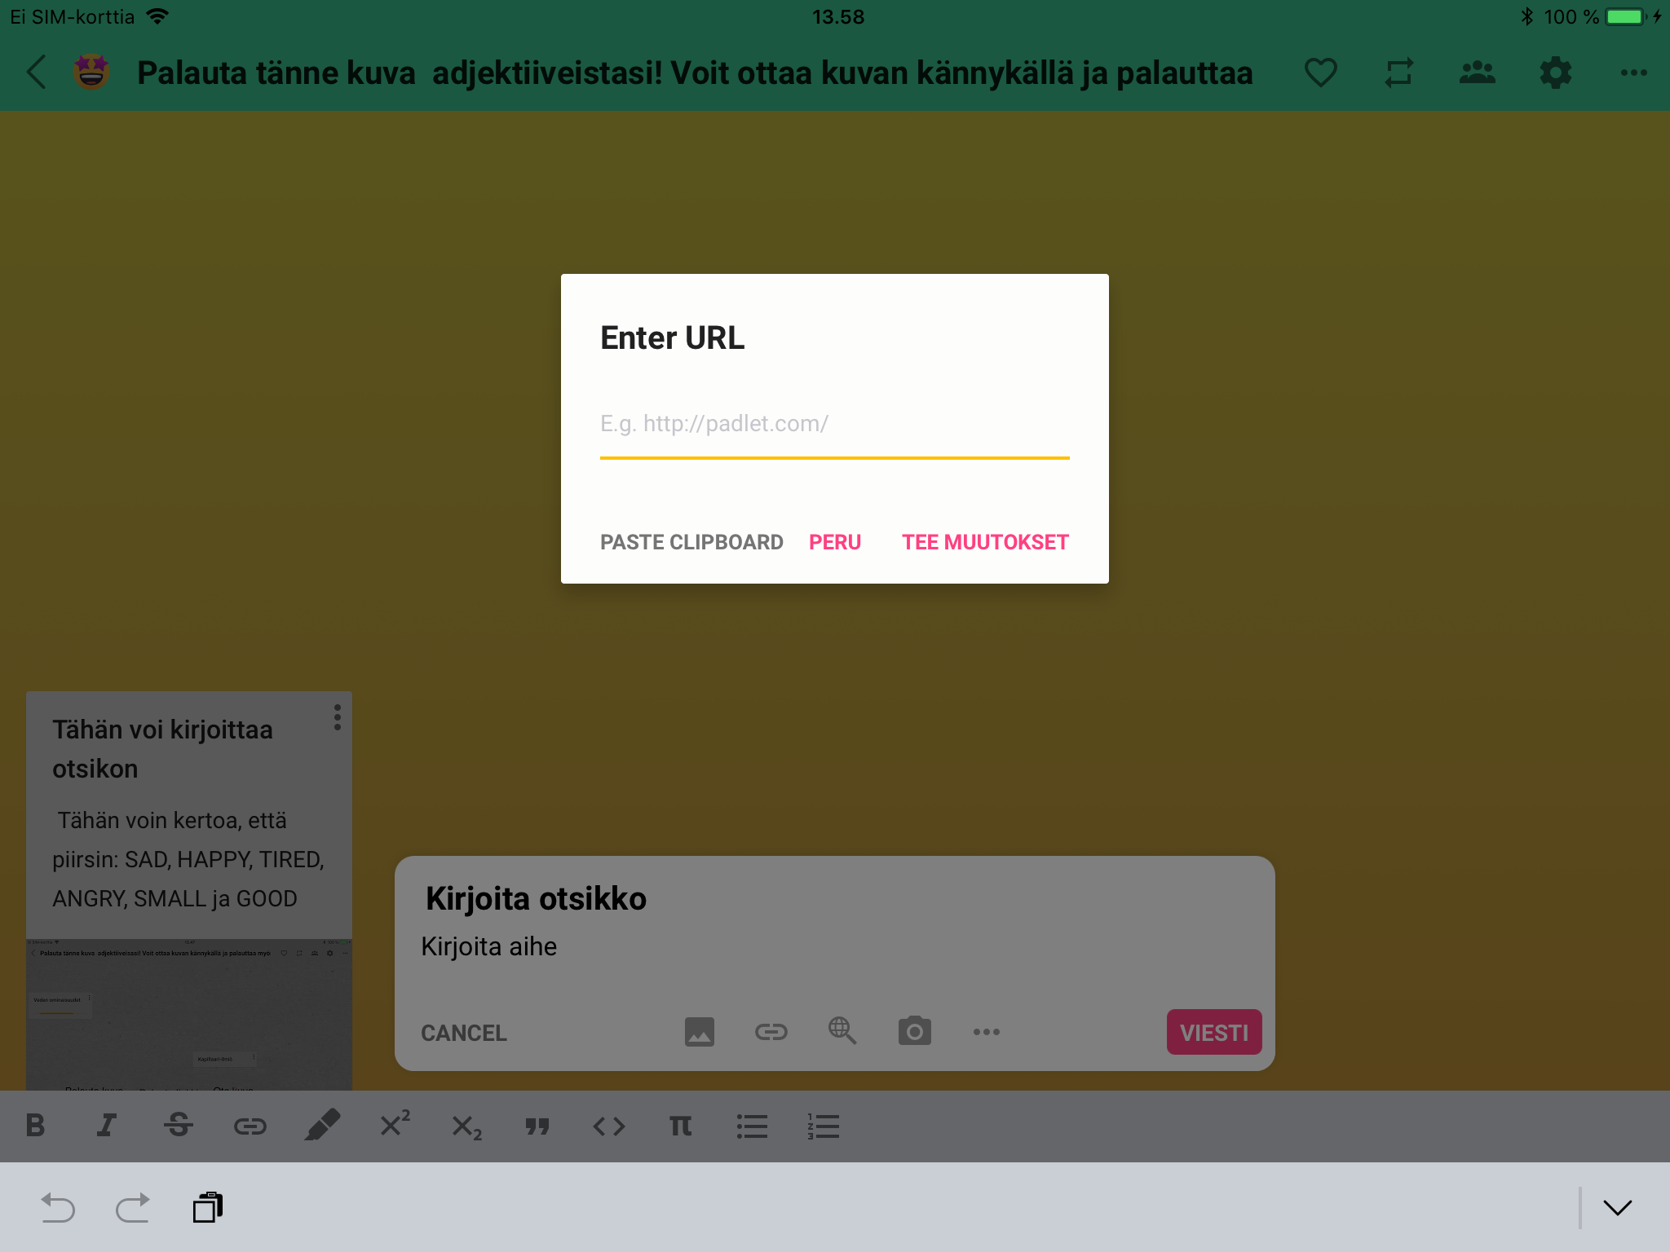Like the padlet with heart icon
The image size is (1670, 1252).
(1320, 73)
